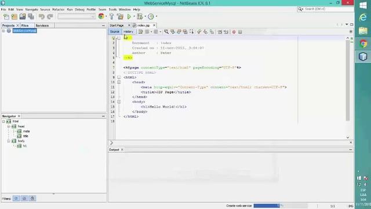
Task: Click Find Next Occurrence icon
Action: click(179, 32)
